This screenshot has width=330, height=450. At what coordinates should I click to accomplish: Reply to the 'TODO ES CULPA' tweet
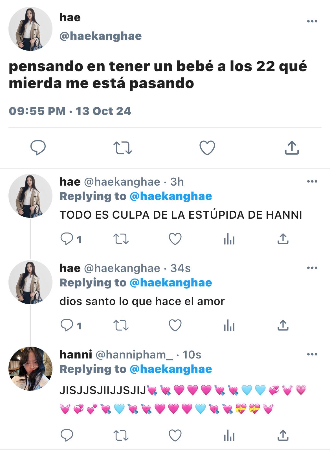coord(67,239)
